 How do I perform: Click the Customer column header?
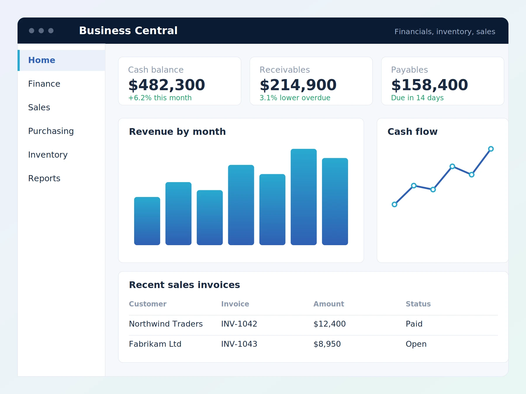(x=148, y=304)
